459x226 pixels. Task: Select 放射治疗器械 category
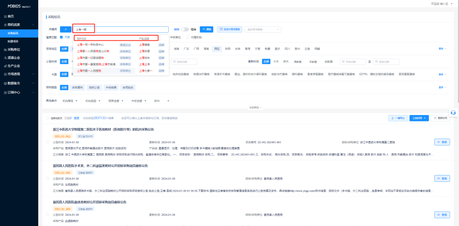(x=279, y=74)
